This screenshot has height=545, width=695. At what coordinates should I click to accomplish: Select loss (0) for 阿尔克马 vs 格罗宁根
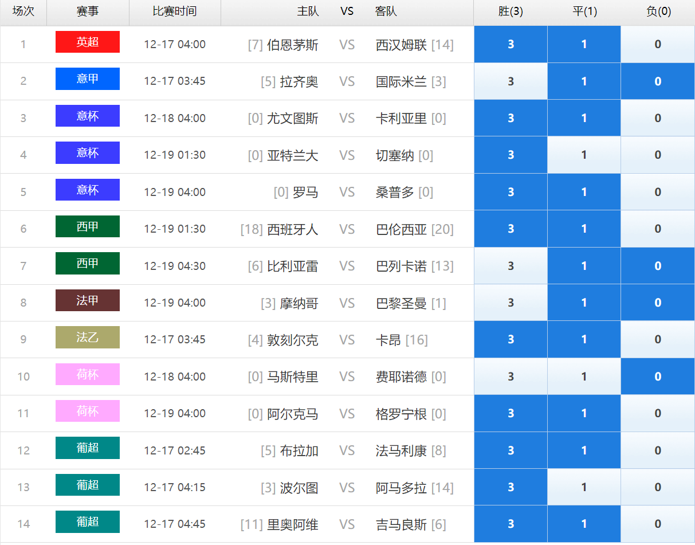coord(658,413)
